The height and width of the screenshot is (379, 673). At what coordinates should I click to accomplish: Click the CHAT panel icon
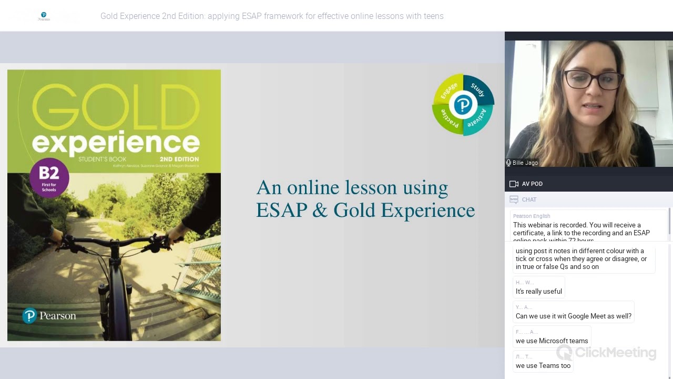click(x=514, y=200)
